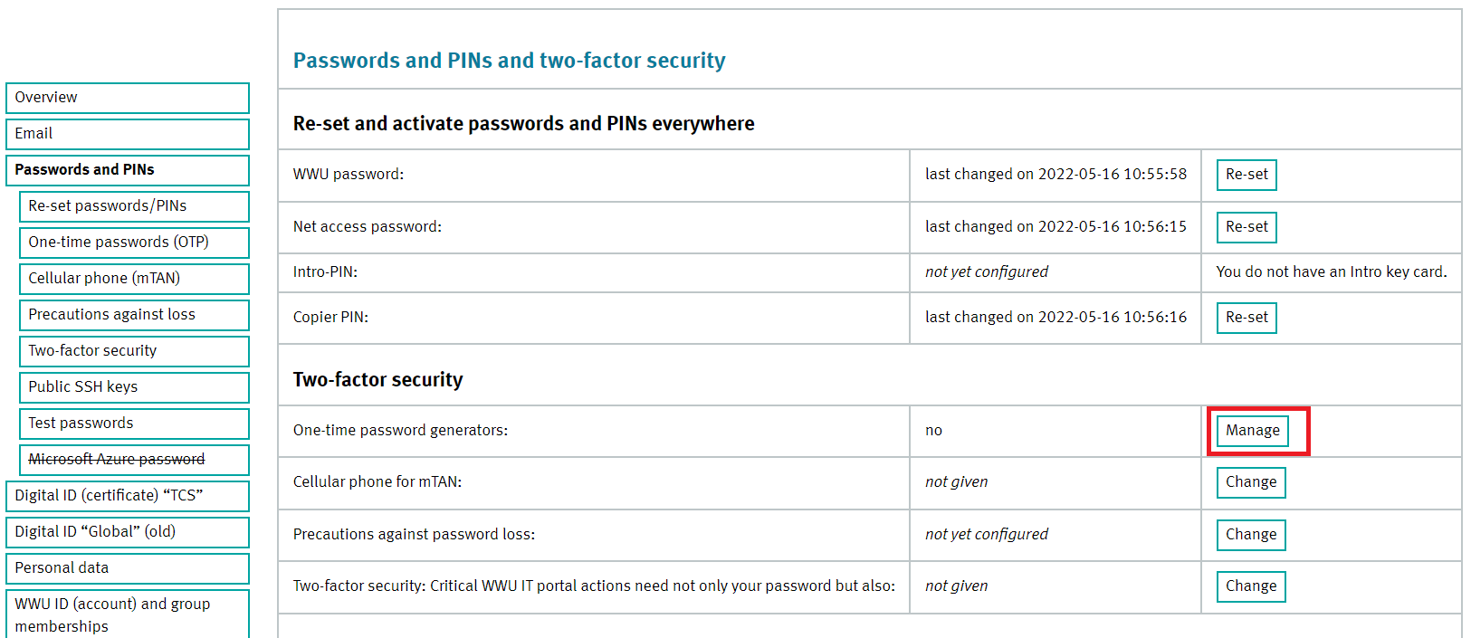Image resolution: width=1471 pixels, height=638 pixels.
Task: Open Precautions against loss page
Action: pos(134,315)
